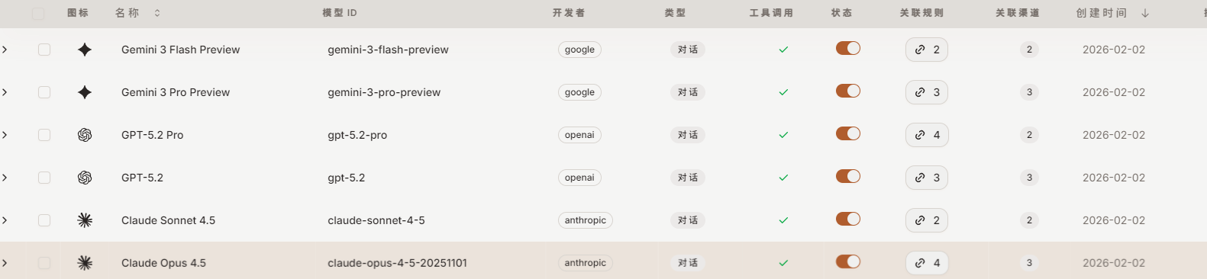1207x279 pixels.
Task: Click the descending arrow beside 创建时间
Action: coord(1145,13)
